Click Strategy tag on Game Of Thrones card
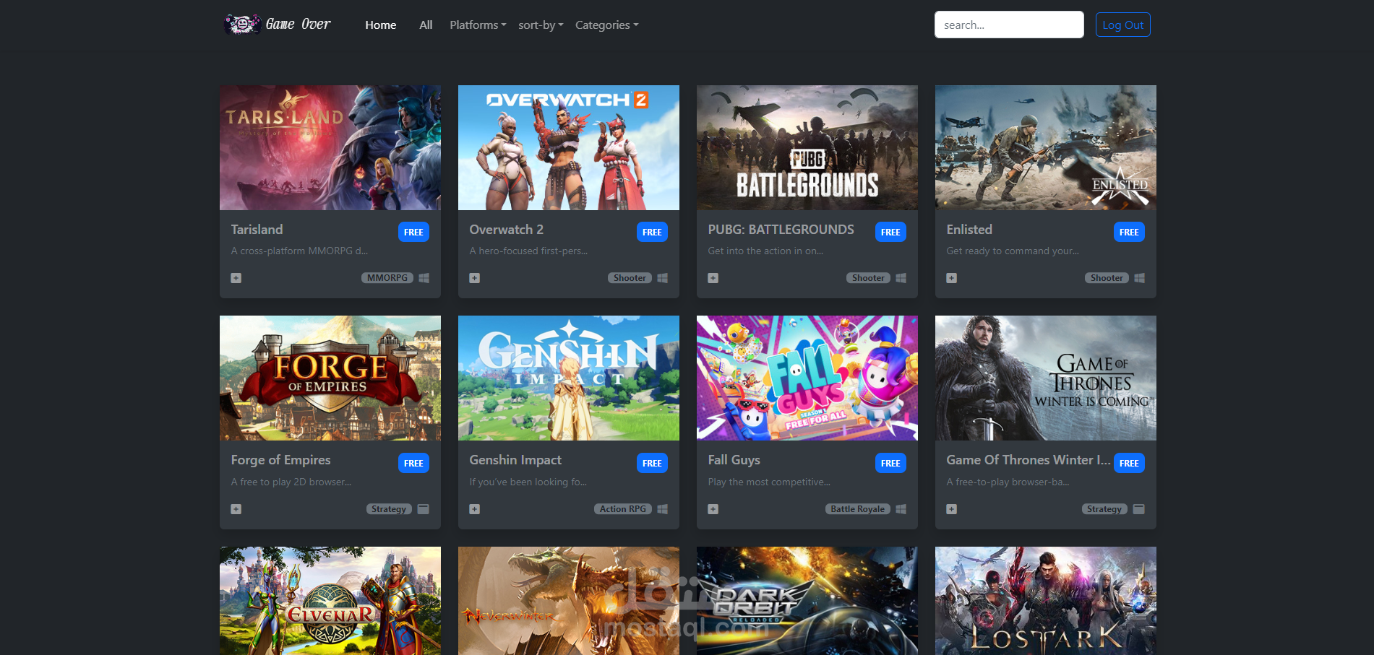Viewport: 1374px width, 655px height. (x=1104, y=509)
